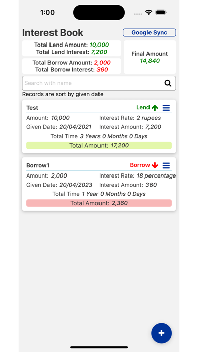
Task: Tap Total Borrow Interest value 360
Action: [102, 70]
